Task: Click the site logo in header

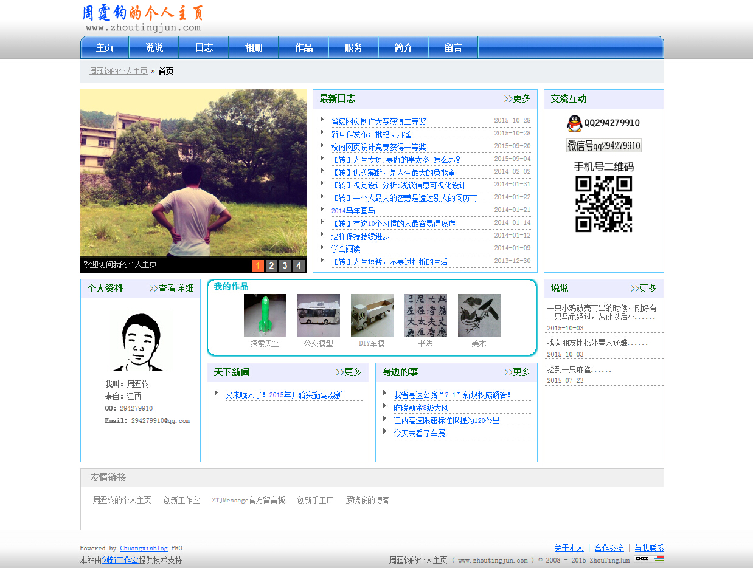Action: (142, 18)
